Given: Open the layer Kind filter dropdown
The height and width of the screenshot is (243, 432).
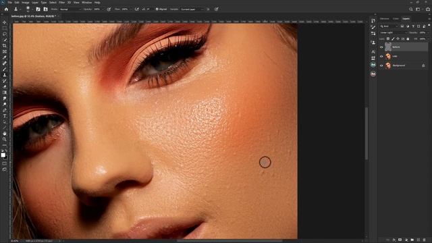Looking at the screenshot, I should point(389,26).
